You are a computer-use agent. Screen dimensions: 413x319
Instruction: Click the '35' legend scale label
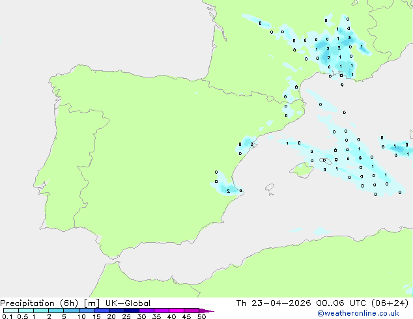click(156, 316)
